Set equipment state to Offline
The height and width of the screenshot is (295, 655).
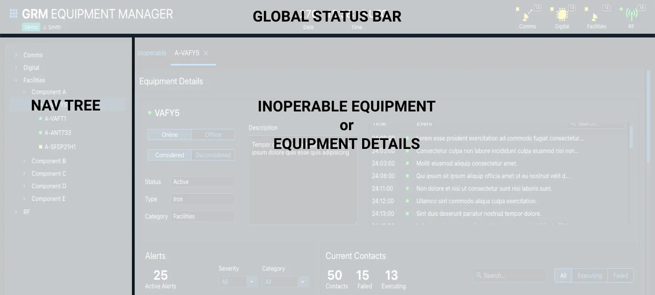[x=213, y=134]
